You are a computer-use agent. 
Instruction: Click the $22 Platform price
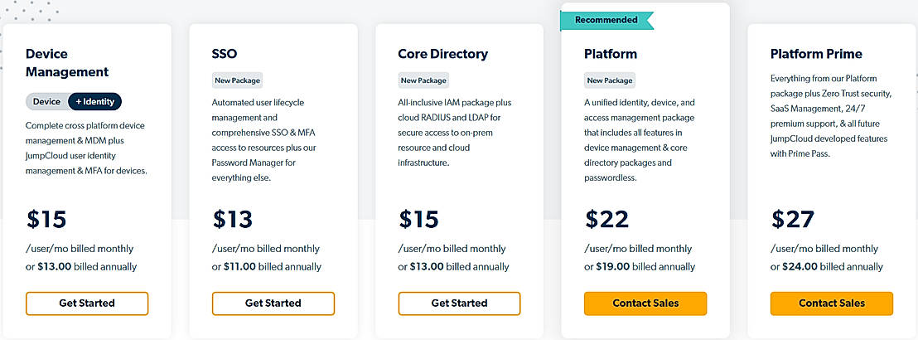coord(606,219)
